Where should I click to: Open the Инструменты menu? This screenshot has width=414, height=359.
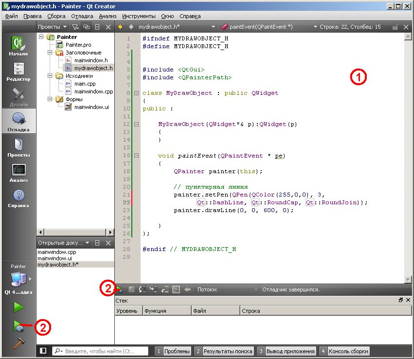139,16
